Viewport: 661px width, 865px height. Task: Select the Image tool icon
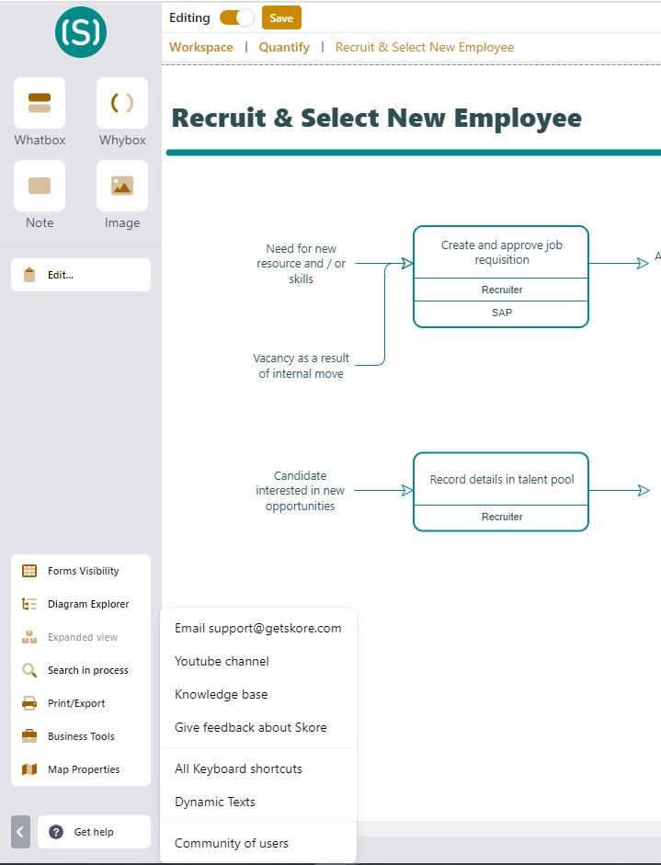tap(122, 186)
